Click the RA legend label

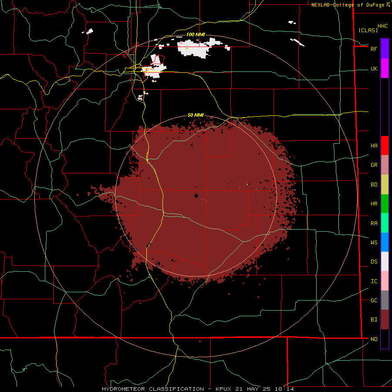[x=374, y=223]
